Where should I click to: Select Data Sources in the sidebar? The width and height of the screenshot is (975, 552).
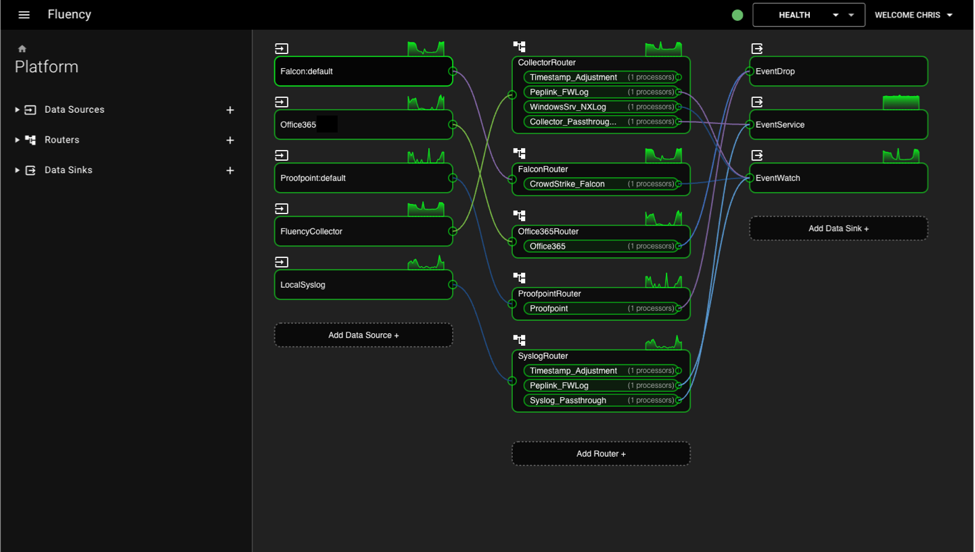[74, 109]
